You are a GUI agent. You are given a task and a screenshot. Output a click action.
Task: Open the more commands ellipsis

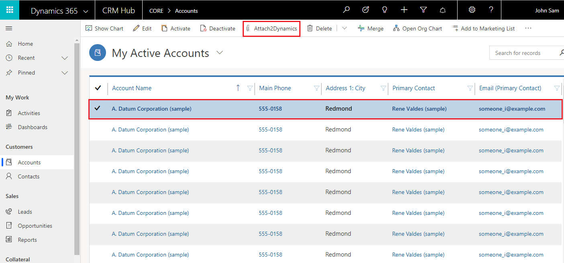(528, 28)
